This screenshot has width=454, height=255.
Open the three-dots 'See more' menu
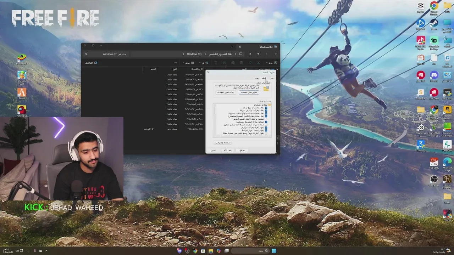pyautogui.click(x=175, y=63)
